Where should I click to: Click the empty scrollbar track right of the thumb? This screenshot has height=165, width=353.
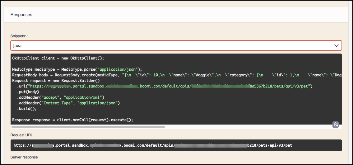point(246,127)
